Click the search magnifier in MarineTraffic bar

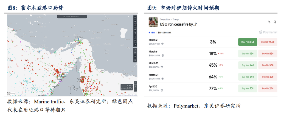[64, 16]
